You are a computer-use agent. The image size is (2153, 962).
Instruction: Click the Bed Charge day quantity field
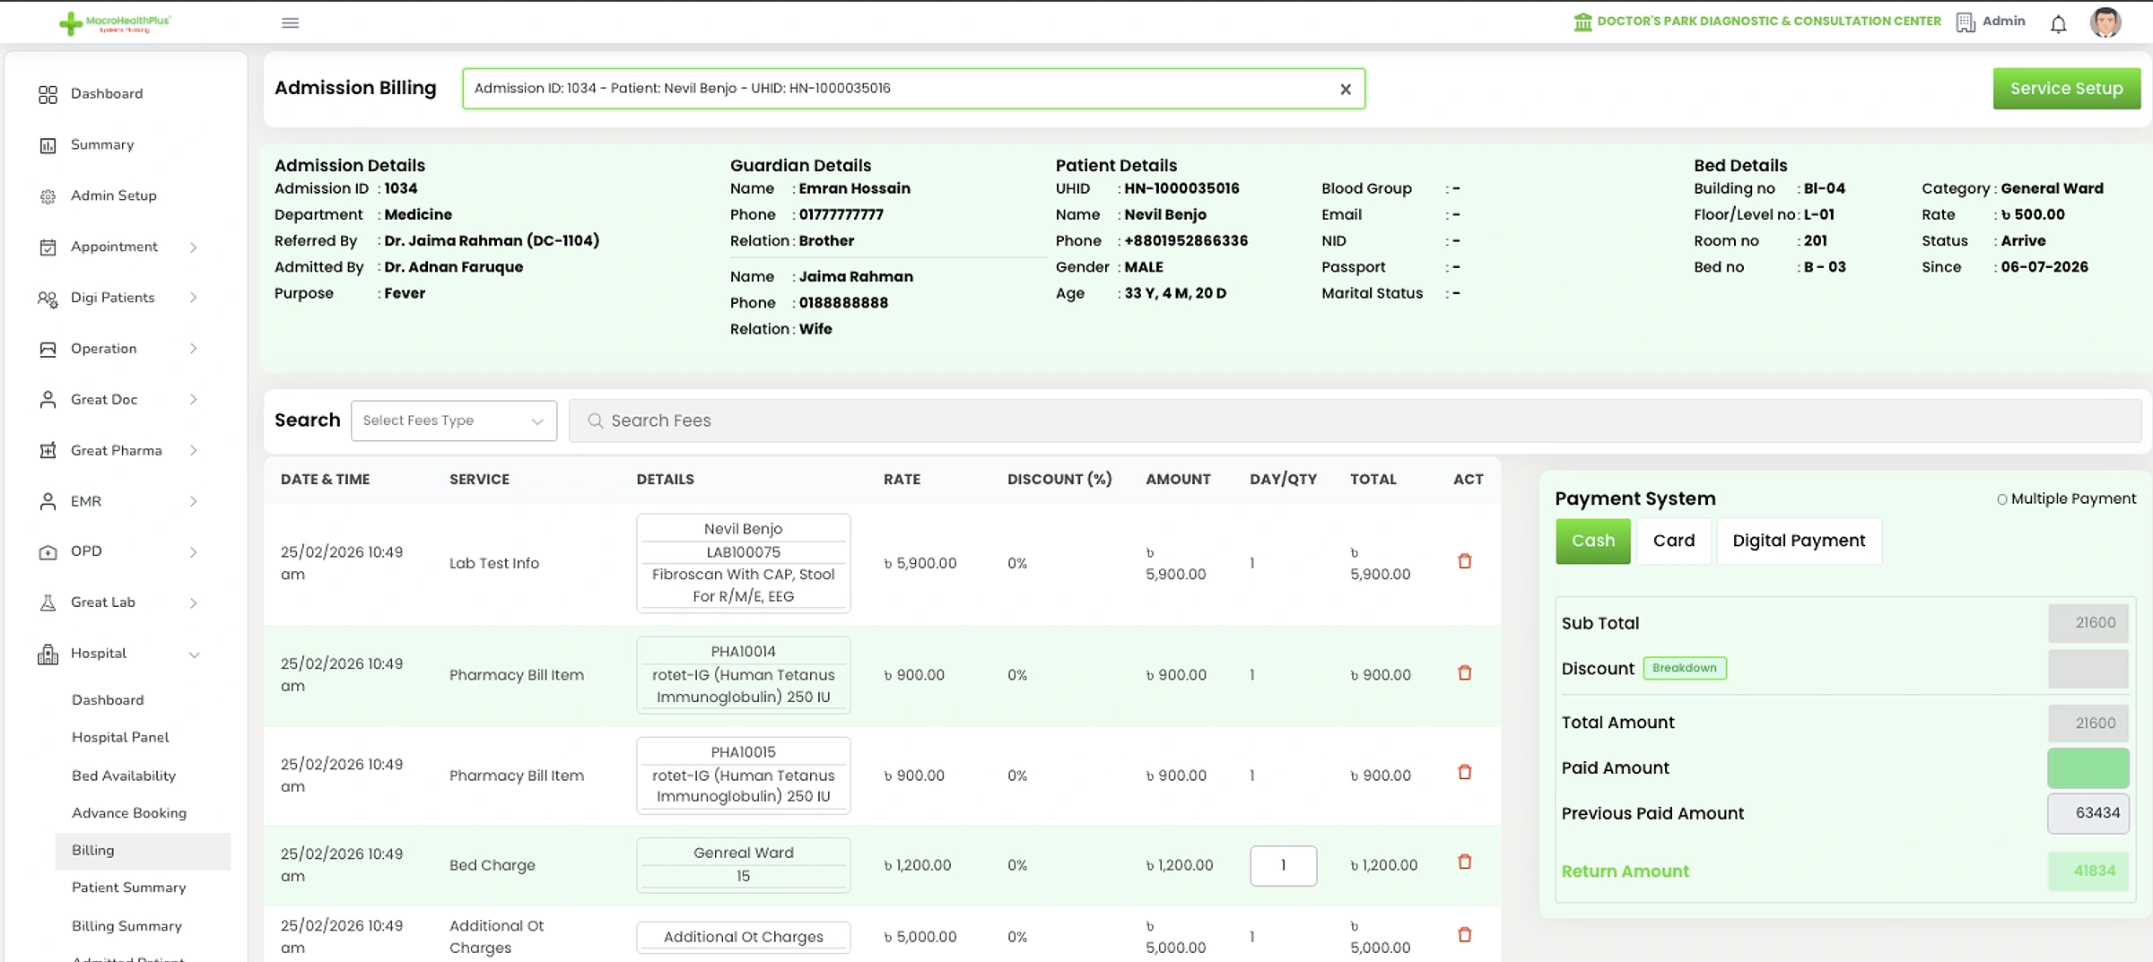click(x=1283, y=865)
